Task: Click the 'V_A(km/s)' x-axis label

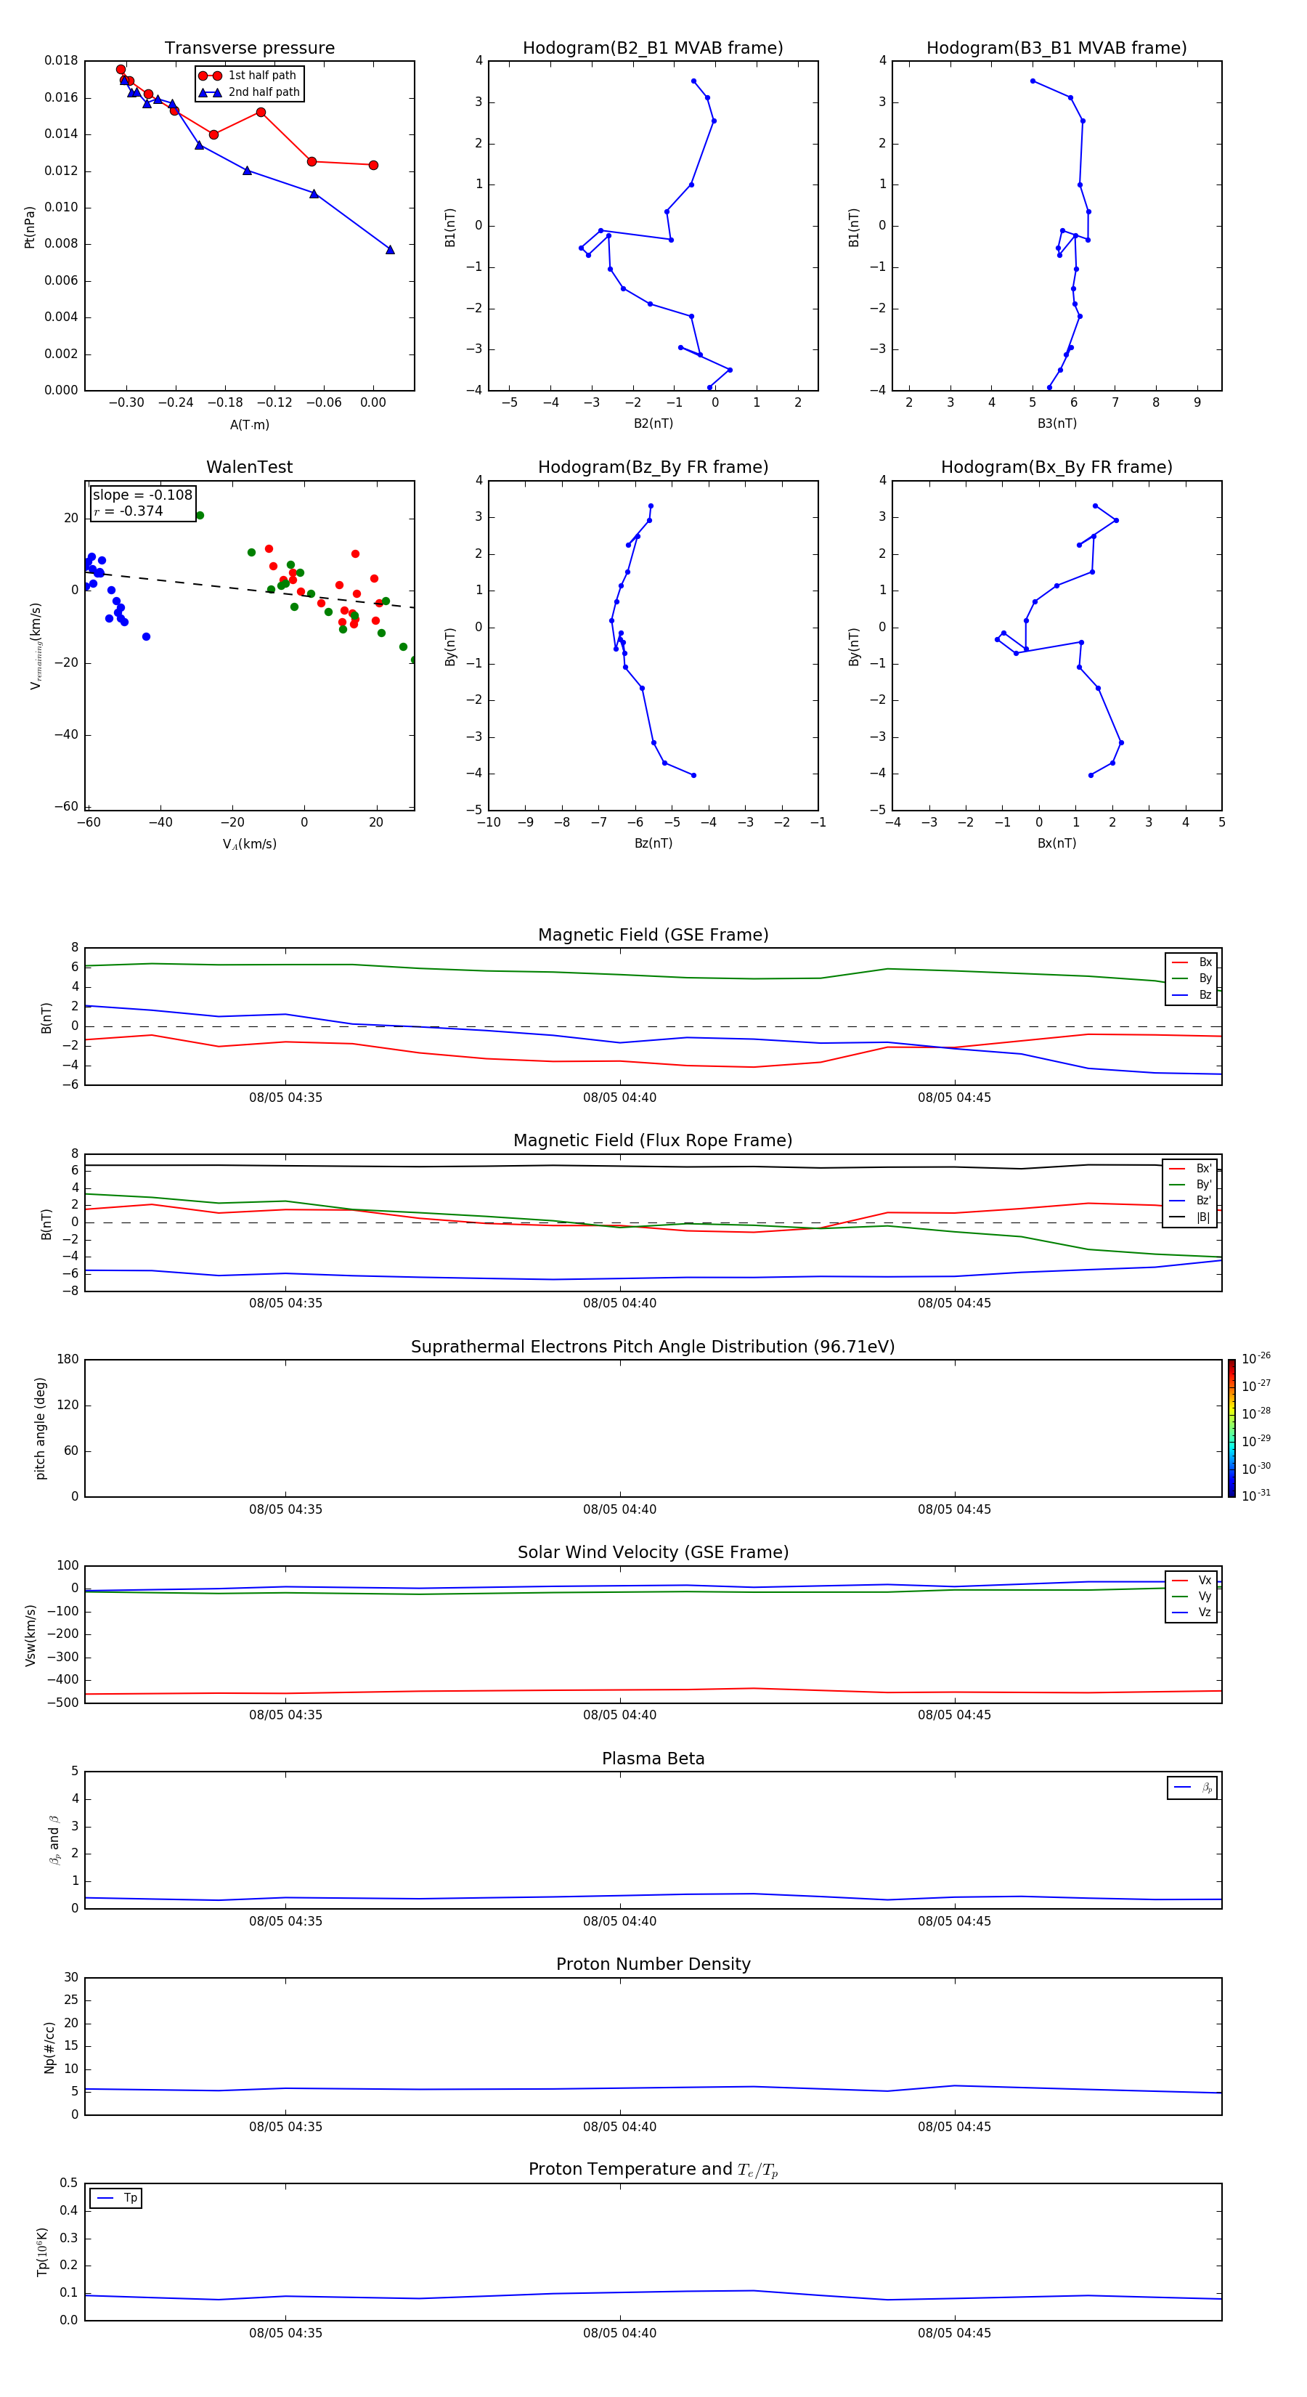Action: click(249, 844)
